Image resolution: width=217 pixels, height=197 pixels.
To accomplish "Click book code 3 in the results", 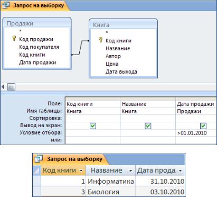I will pyautogui.click(x=63, y=192).
